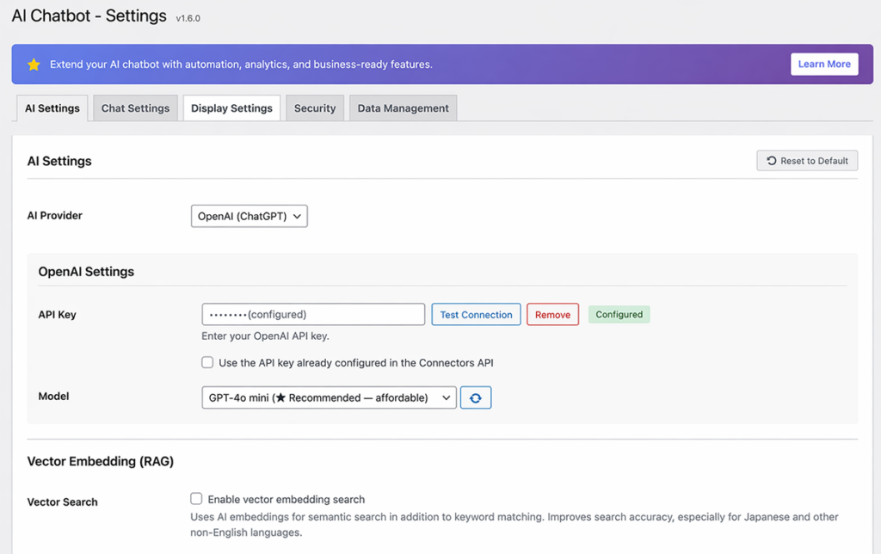Select the Security tab
The height and width of the screenshot is (554, 881).
point(314,108)
